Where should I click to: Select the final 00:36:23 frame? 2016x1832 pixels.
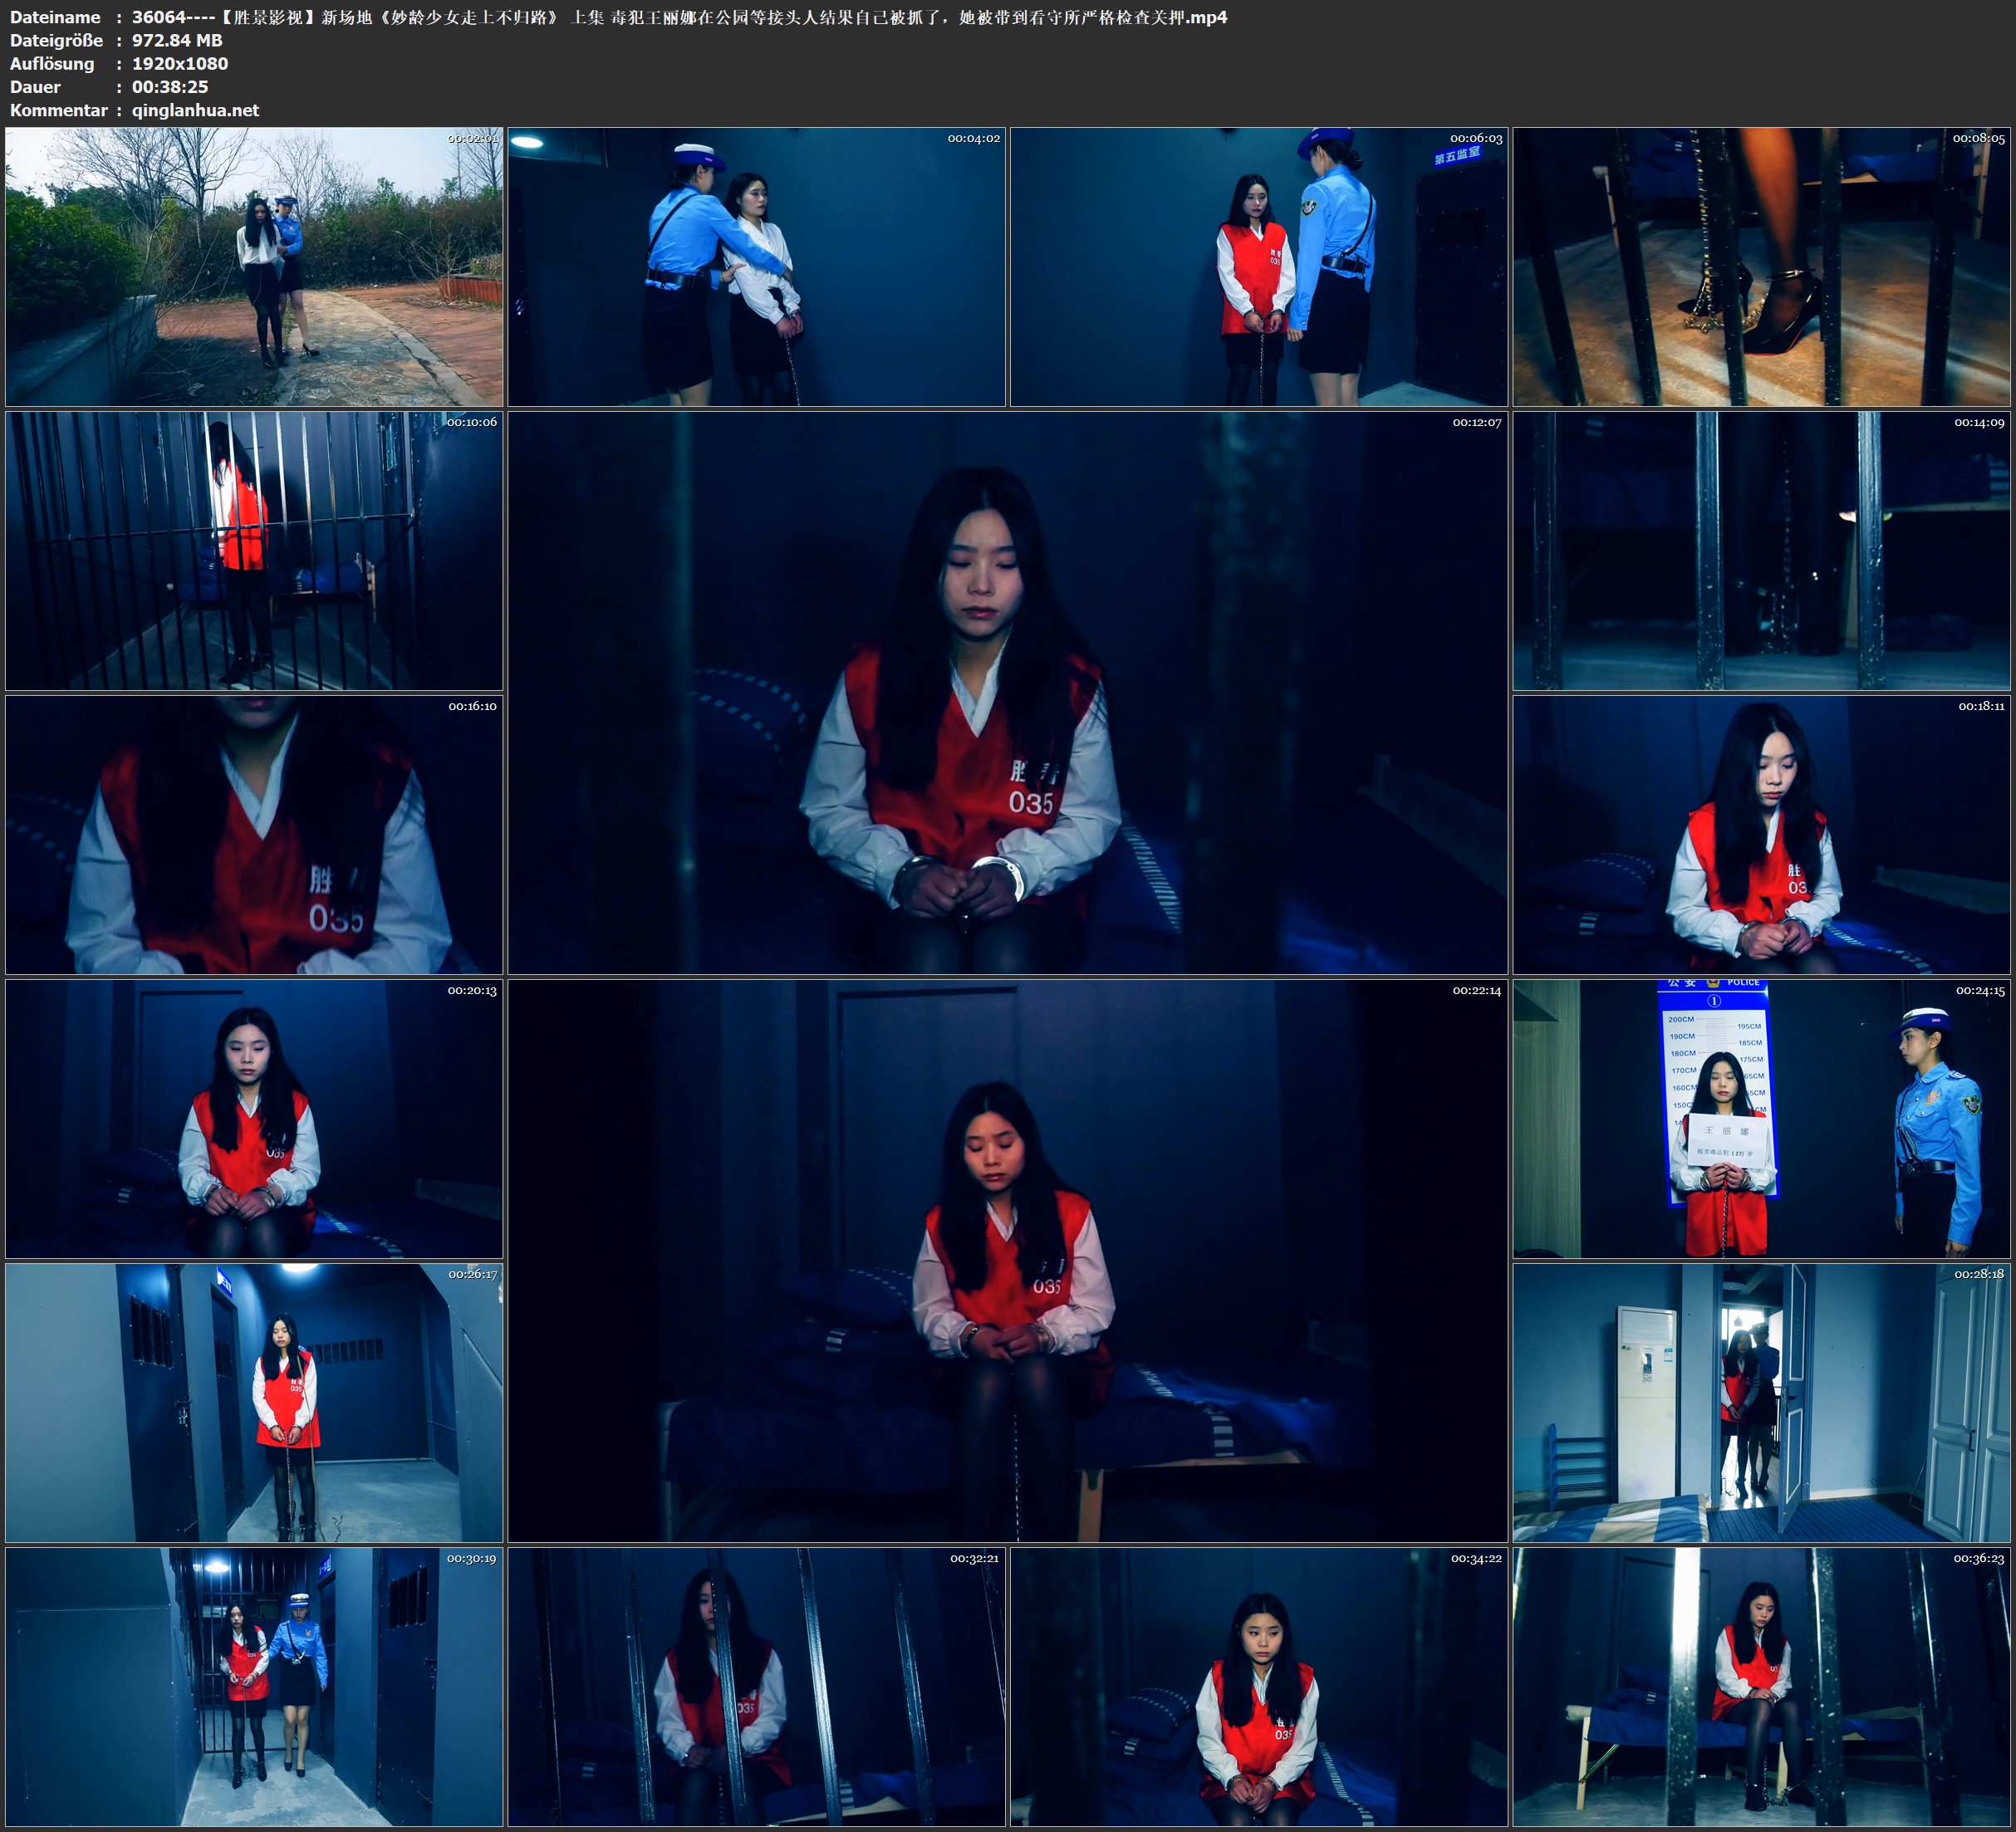1762,1687
